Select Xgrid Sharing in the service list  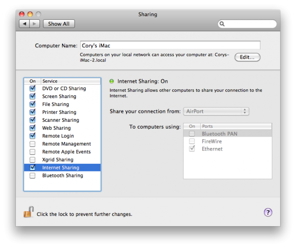(58, 160)
